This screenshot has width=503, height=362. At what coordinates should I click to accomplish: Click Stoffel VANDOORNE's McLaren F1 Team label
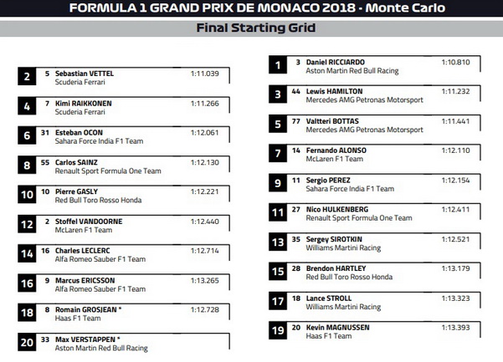[x=84, y=230]
